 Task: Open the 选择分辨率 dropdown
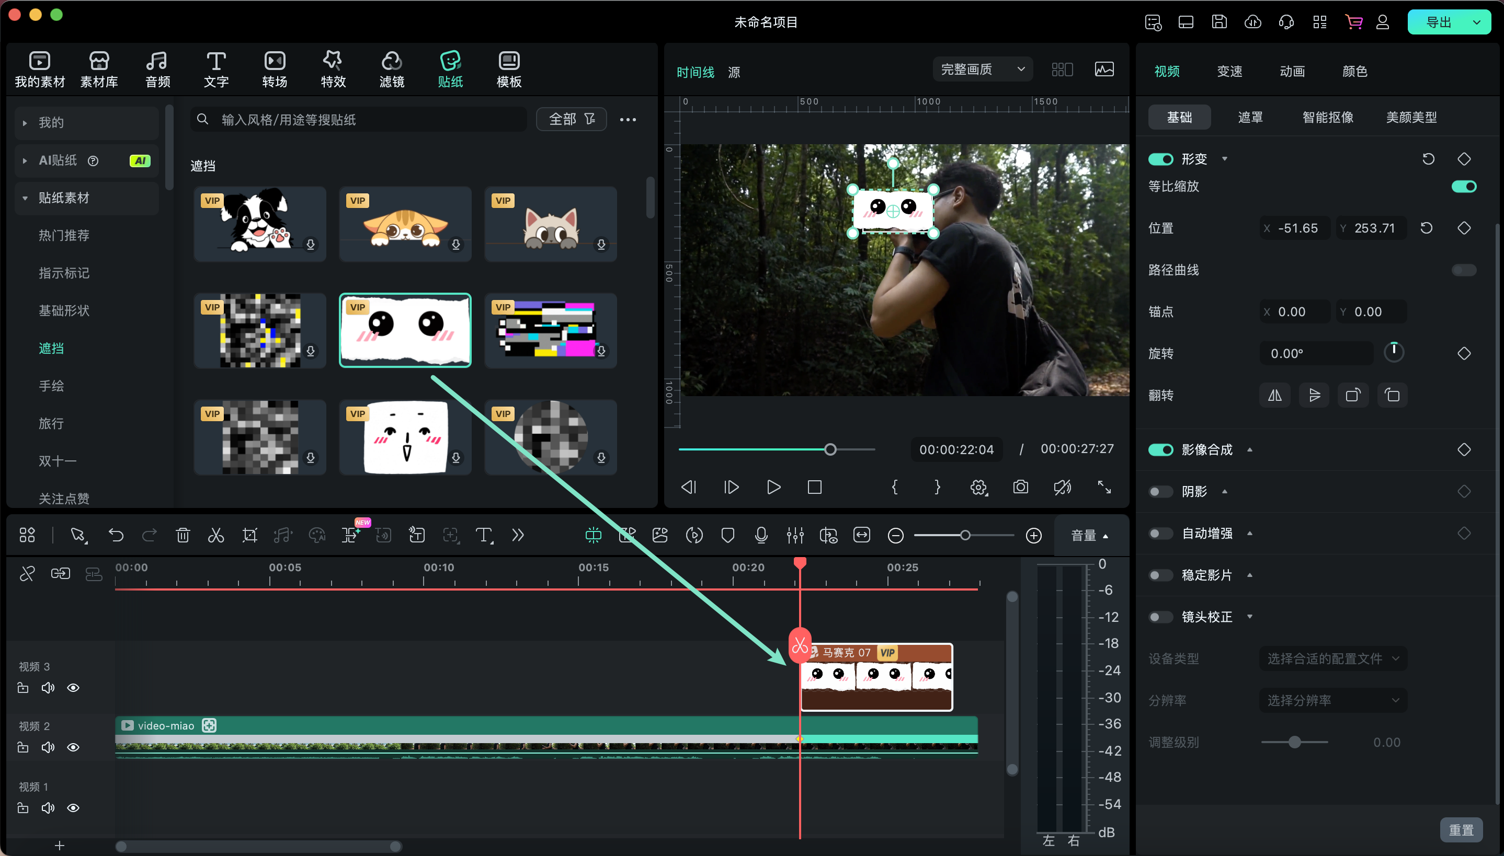click(x=1332, y=700)
